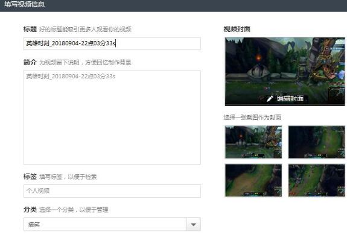Click the 选择一张截图作为封面 hint text
The height and width of the screenshot is (238, 347).
[x=252, y=117]
